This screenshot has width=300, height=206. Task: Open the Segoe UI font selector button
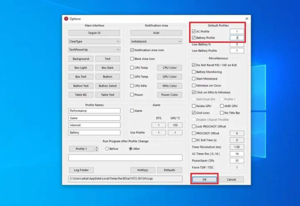[x=94, y=33]
